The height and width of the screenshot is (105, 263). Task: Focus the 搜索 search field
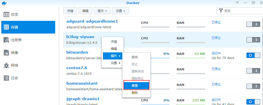click(241, 11)
